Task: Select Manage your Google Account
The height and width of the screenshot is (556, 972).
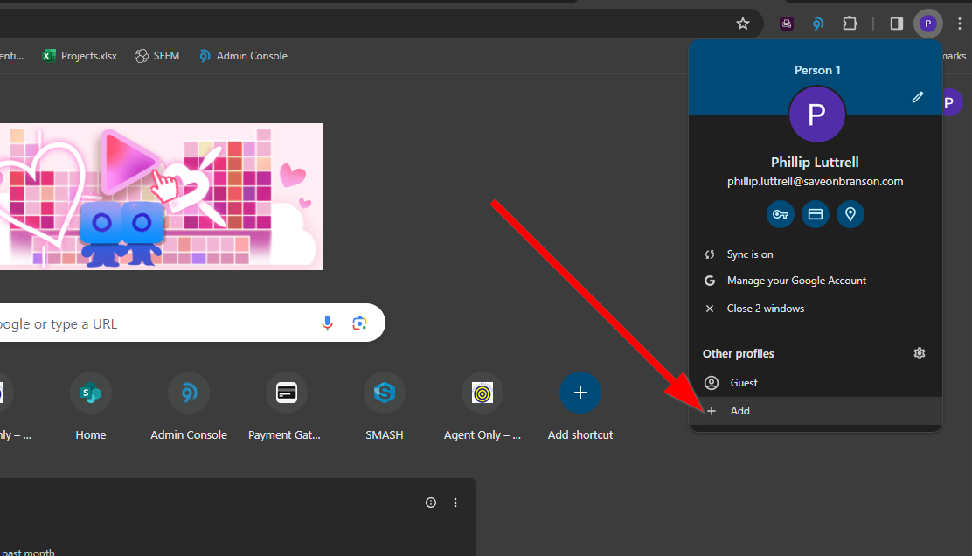Action: tap(795, 281)
